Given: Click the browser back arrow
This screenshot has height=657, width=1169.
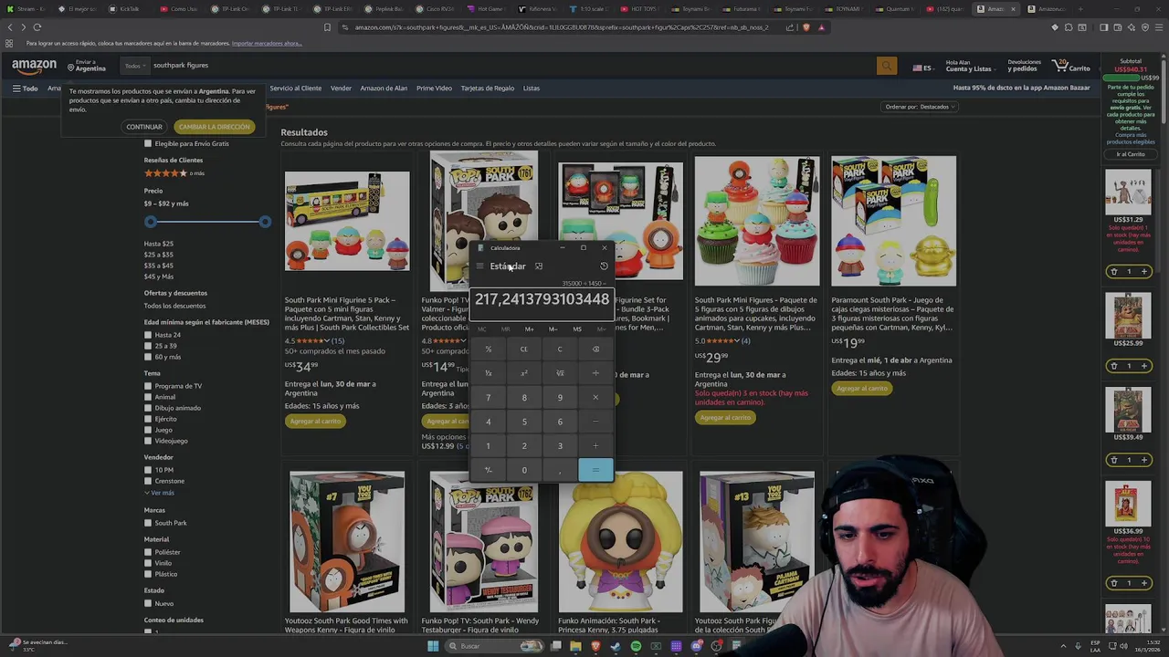Looking at the screenshot, I should [x=9, y=27].
